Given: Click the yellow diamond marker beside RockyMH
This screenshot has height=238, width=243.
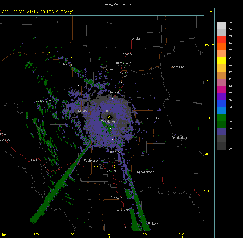Looking at the screenshot, I should coord(70,58).
